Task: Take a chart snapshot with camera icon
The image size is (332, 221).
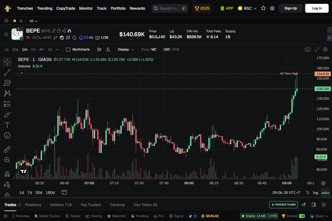Action: [308, 49]
